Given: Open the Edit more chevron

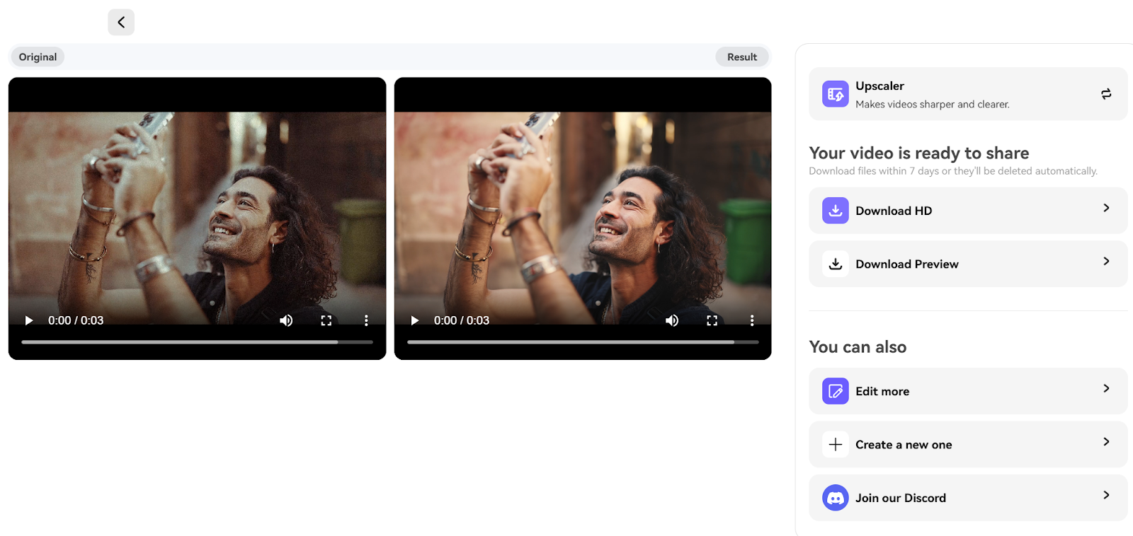Looking at the screenshot, I should [x=1106, y=388].
